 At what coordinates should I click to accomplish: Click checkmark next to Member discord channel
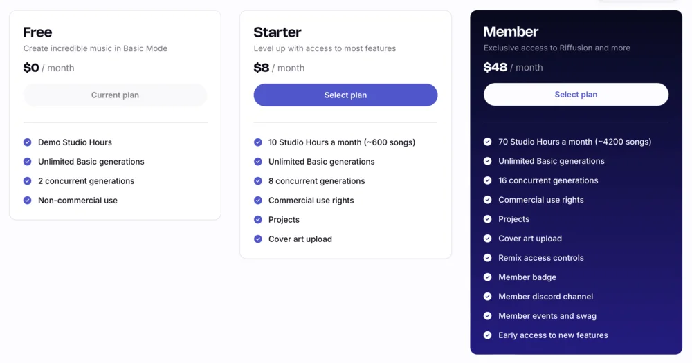click(488, 297)
